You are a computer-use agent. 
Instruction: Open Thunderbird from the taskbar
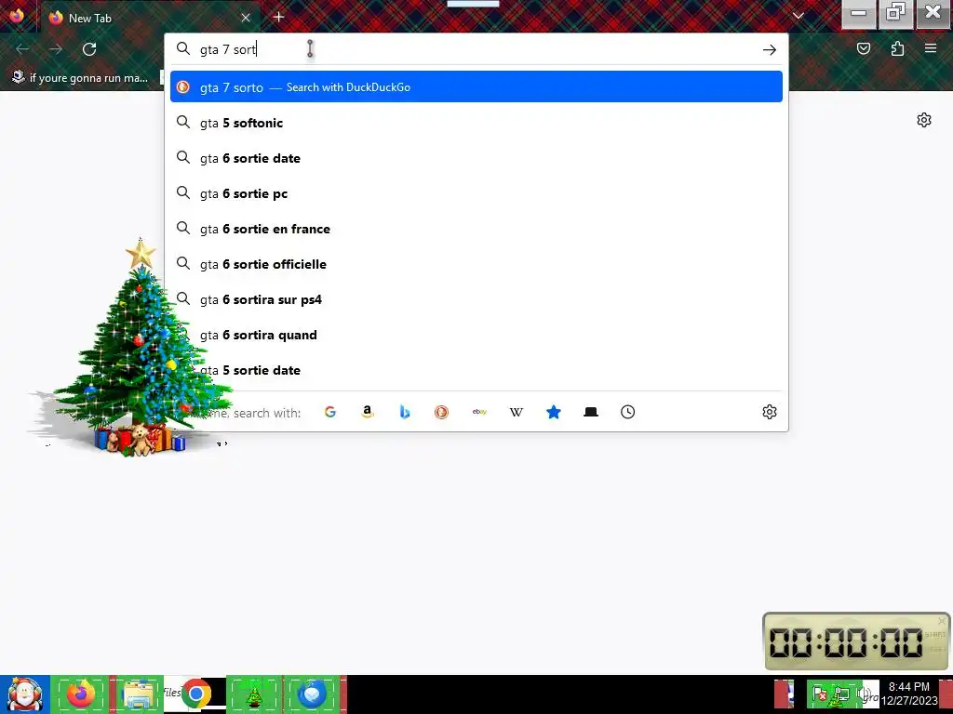311,694
